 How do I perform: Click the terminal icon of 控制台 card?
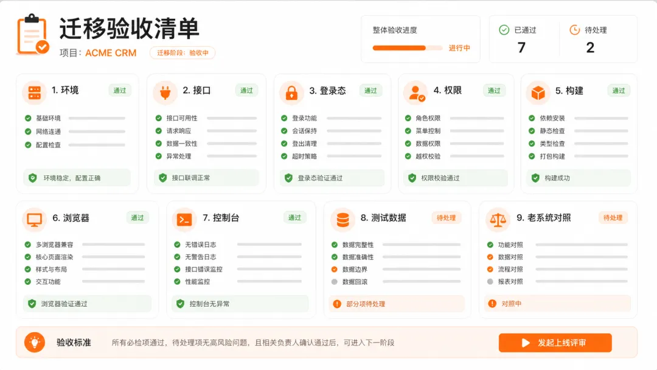pyautogui.click(x=184, y=220)
